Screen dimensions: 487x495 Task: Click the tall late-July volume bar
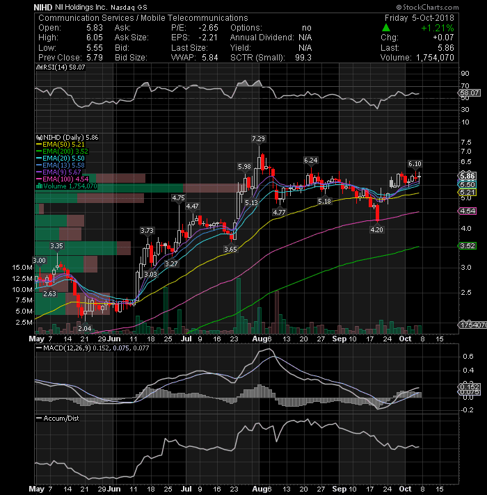click(x=239, y=306)
